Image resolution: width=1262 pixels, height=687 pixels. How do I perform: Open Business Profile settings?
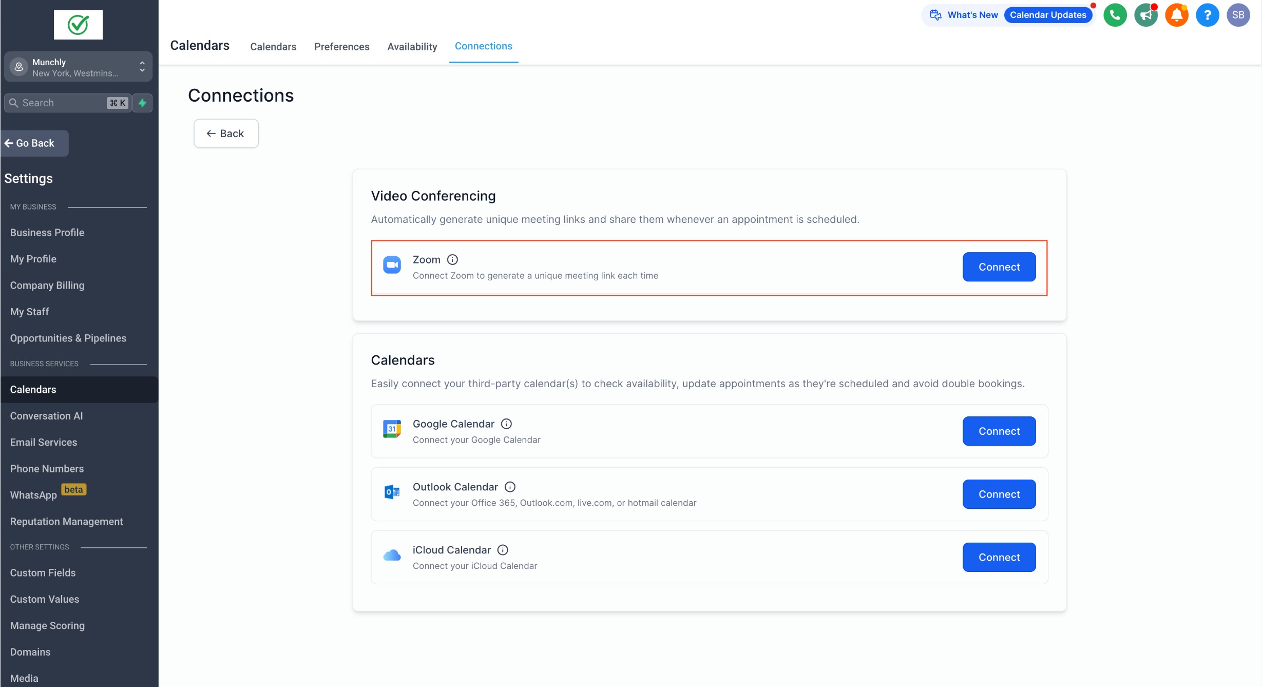[47, 233]
